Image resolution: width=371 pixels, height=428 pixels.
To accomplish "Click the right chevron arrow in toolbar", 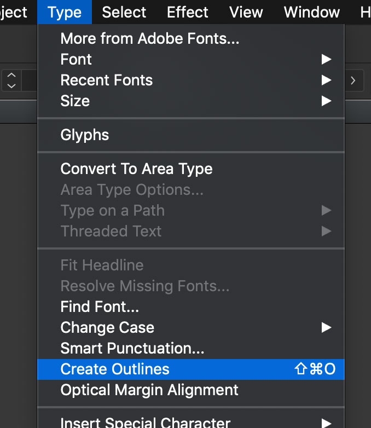I will (x=353, y=80).
